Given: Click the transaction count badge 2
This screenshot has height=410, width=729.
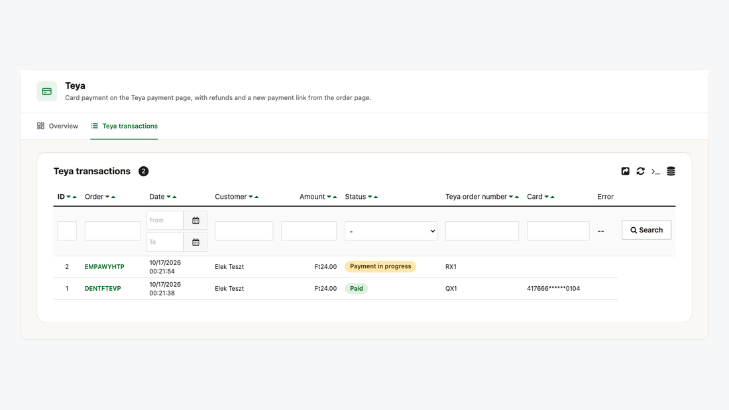Looking at the screenshot, I should click(144, 172).
